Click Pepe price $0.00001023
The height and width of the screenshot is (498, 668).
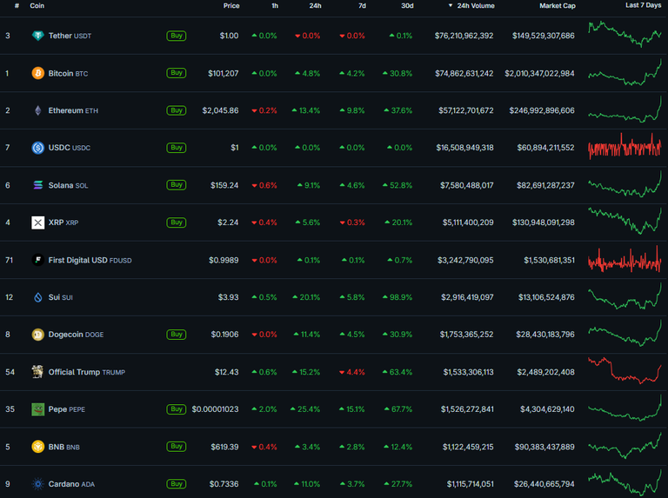[x=215, y=409]
